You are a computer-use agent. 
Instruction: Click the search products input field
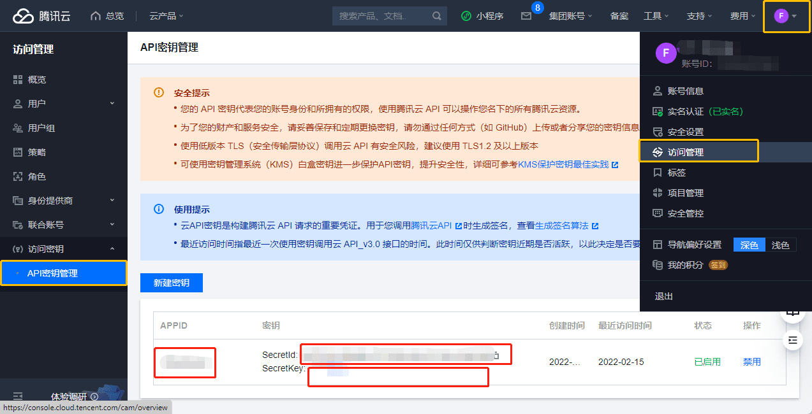click(x=390, y=16)
